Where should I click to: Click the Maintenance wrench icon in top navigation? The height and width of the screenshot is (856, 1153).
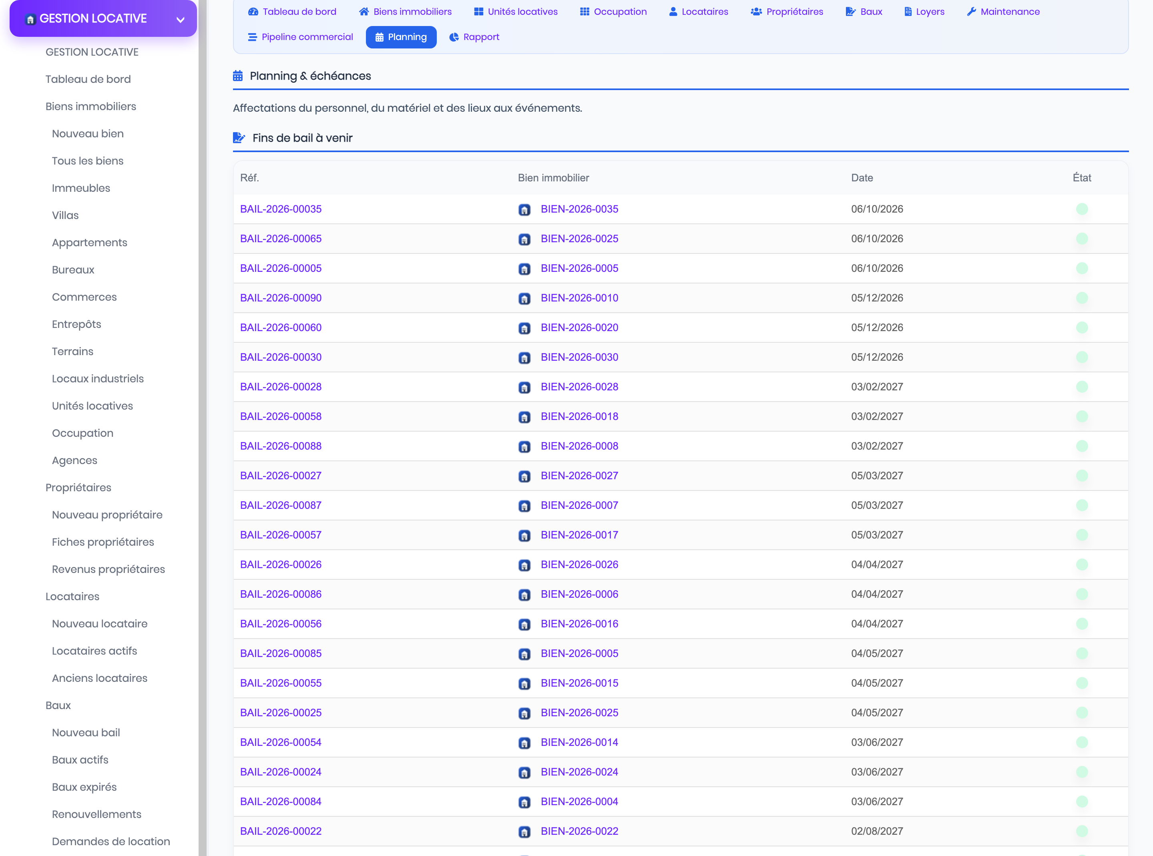[x=972, y=11]
